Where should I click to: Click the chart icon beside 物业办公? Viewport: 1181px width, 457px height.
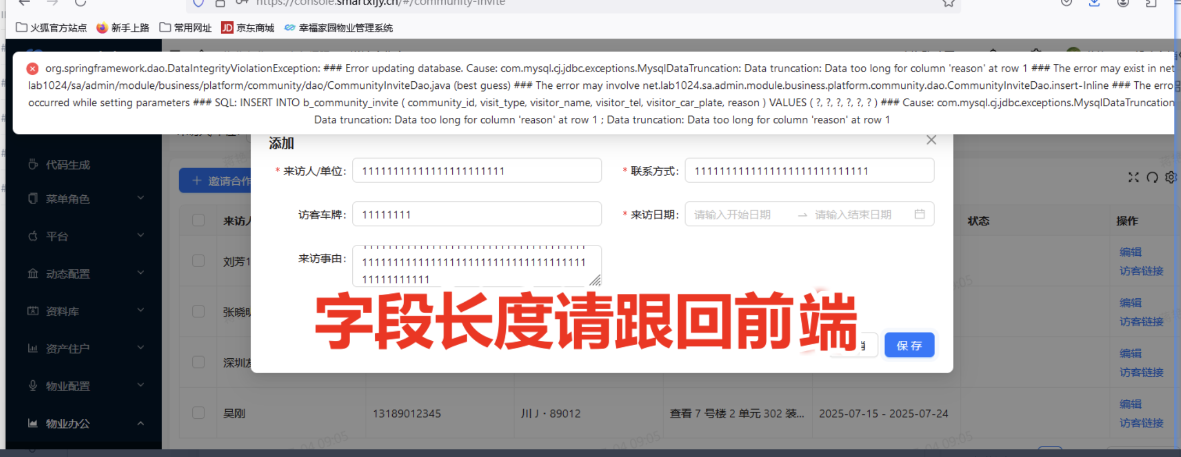click(x=33, y=423)
